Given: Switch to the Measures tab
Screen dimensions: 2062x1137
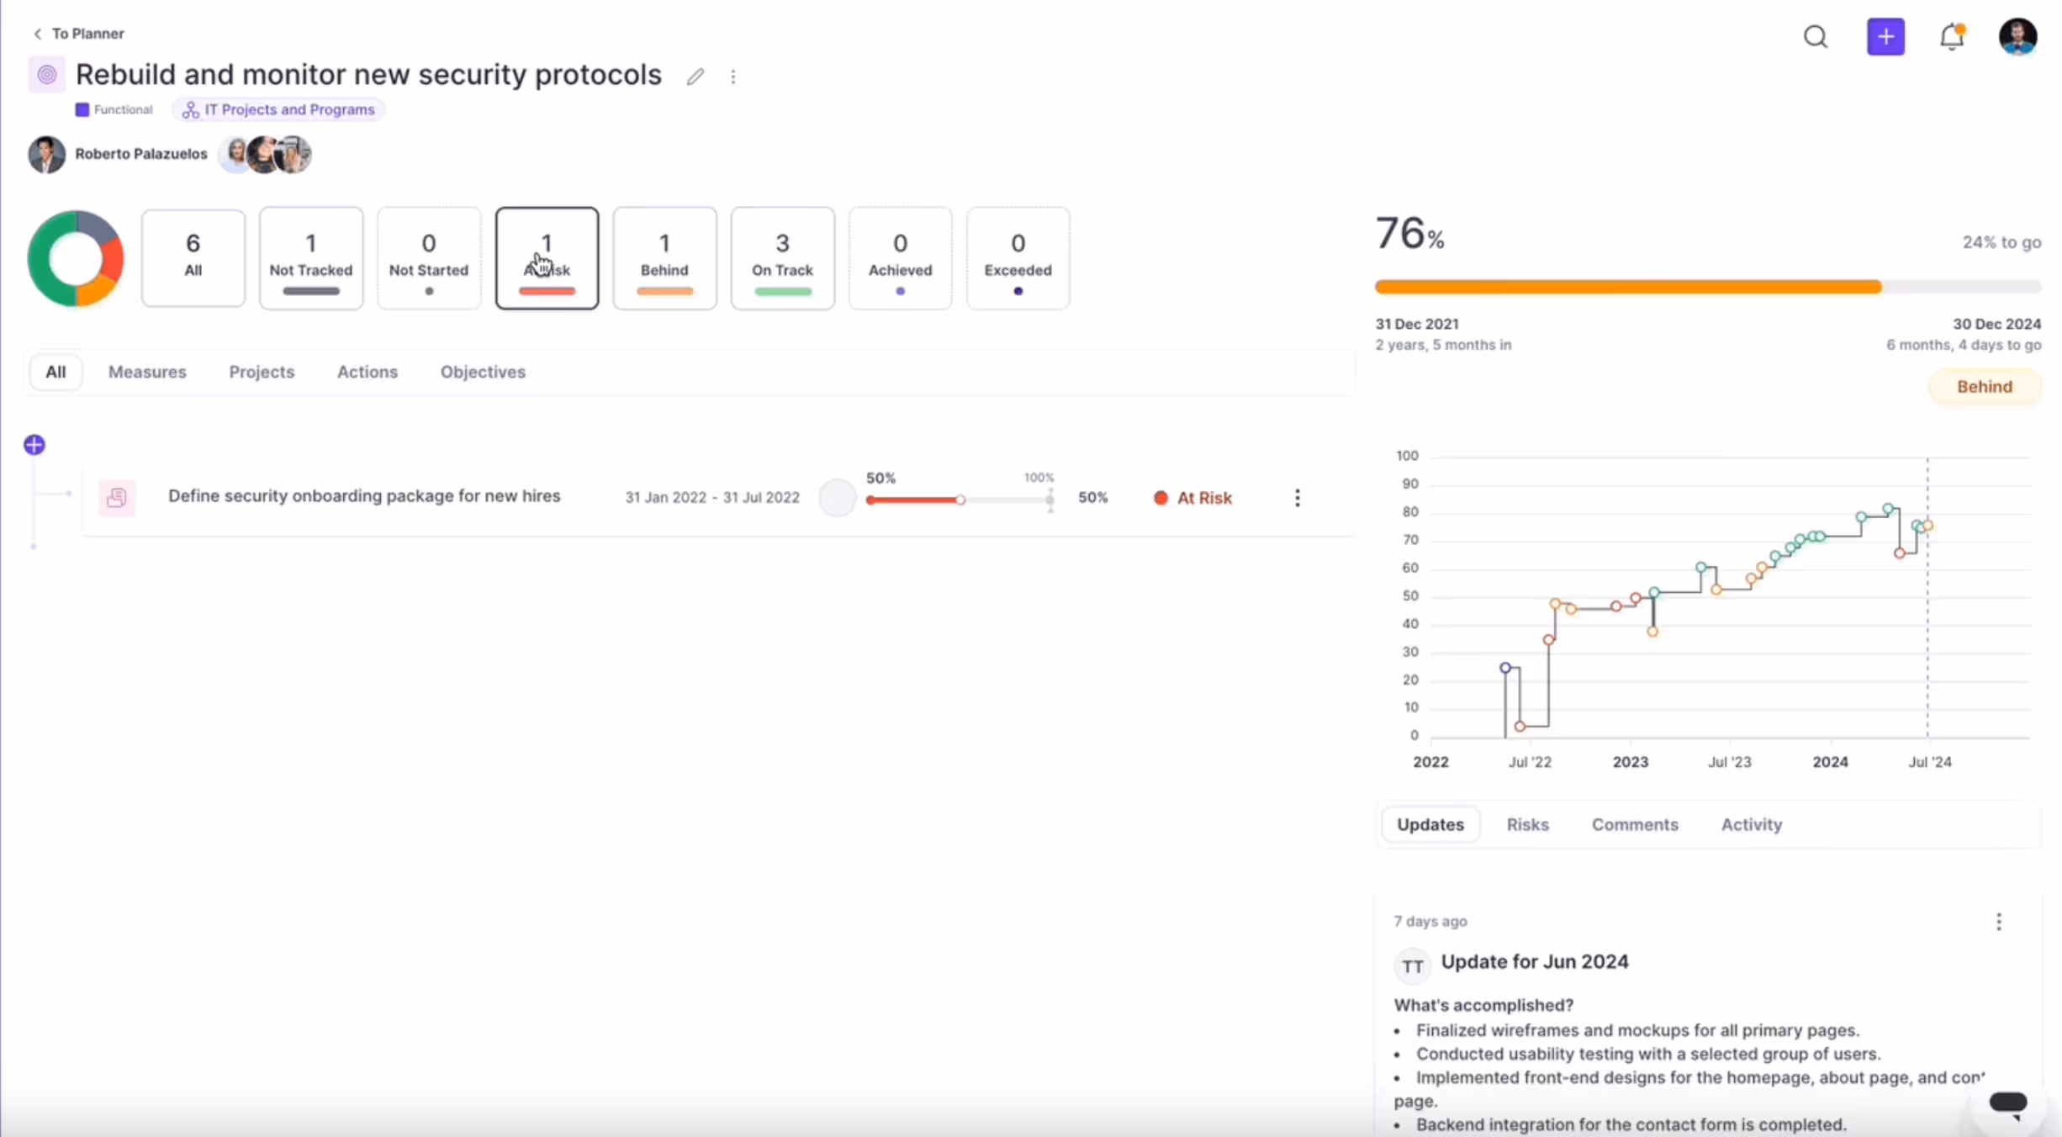Looking at the screenshot, I should click(x=147, y=372).
